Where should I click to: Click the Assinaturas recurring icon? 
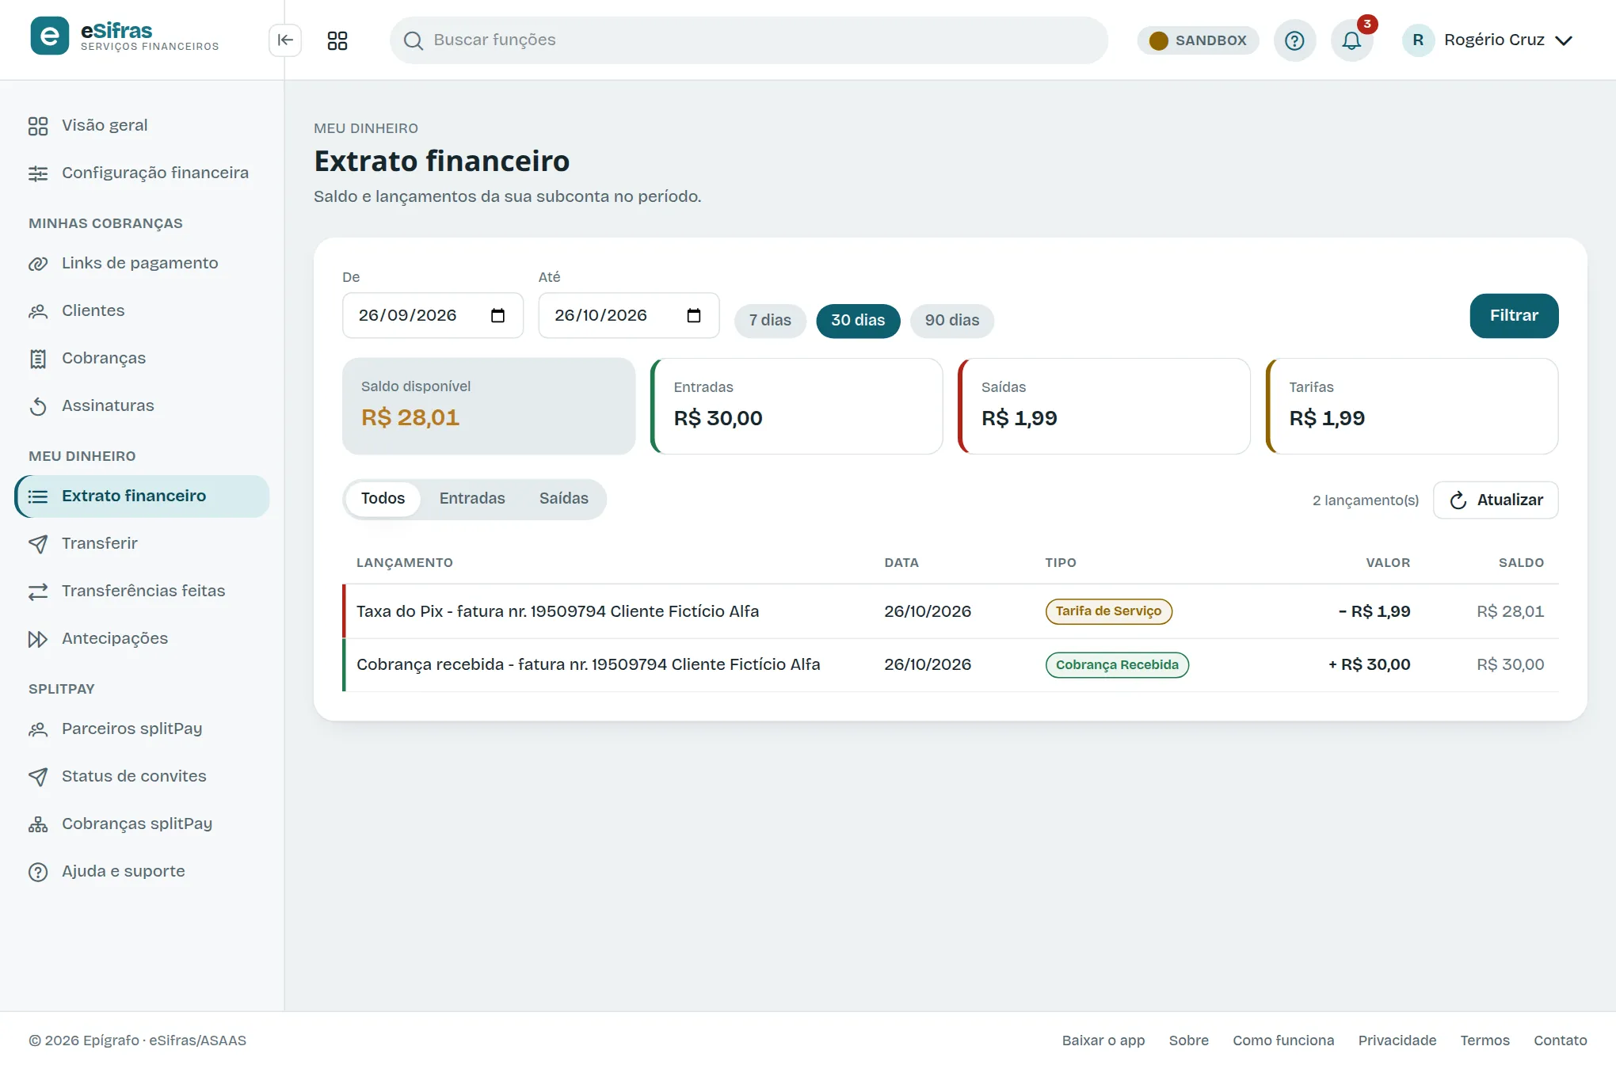(38, 406)
